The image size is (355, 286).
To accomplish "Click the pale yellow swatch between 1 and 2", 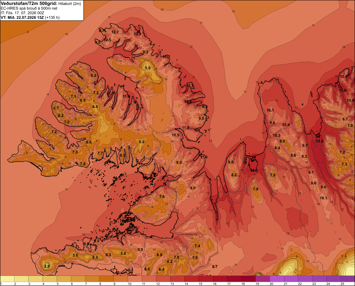I will point(7,279).
